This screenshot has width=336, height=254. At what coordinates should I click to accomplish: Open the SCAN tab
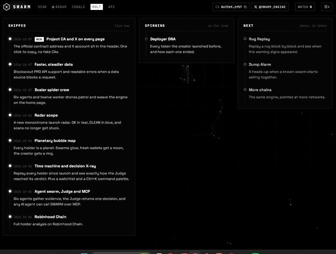[42, 7]
